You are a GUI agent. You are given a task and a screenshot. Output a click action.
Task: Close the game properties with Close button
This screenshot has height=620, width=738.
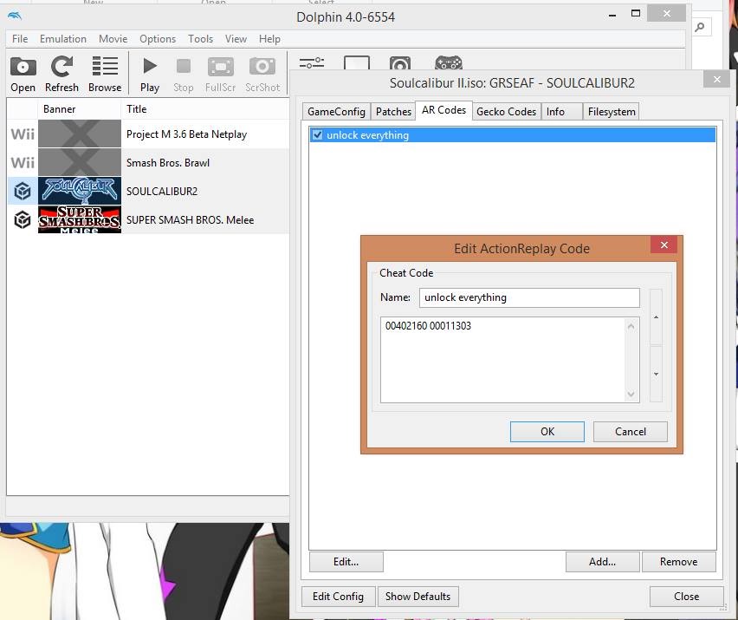tap(687, 597)
